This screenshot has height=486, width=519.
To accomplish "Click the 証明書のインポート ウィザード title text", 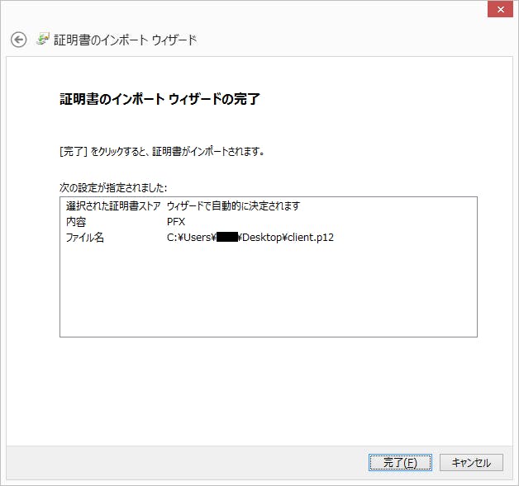I will pos(126,40).
